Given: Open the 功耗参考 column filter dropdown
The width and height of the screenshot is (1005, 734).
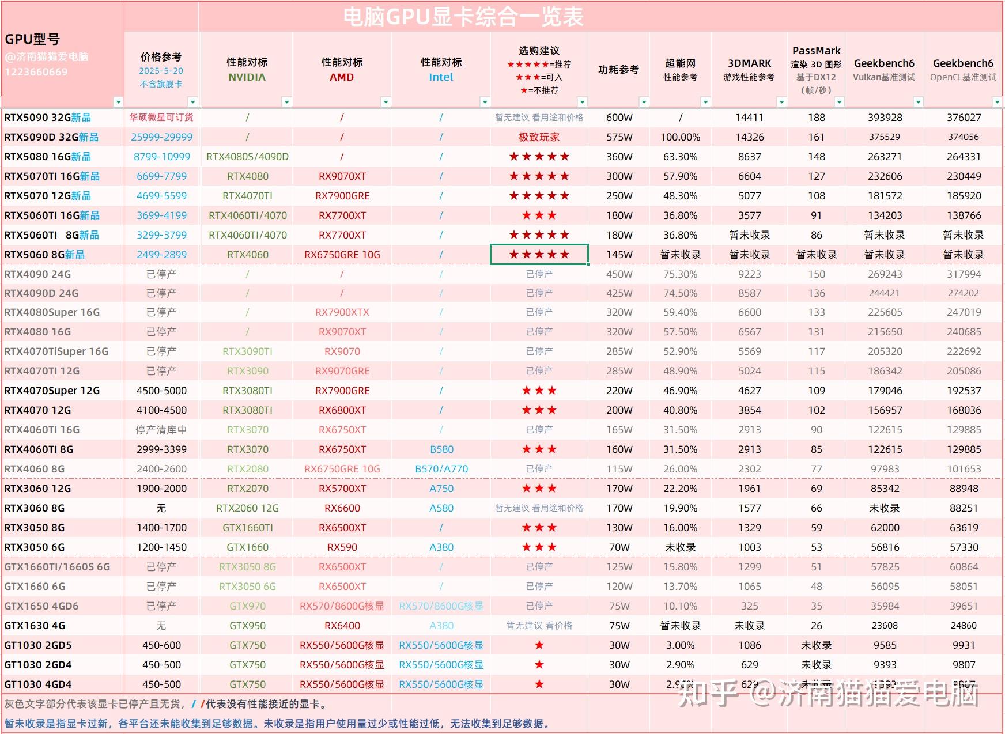Looking at the screenshot, I should pos(644,102).
